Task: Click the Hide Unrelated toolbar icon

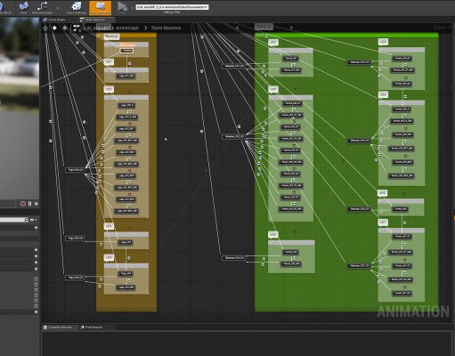Action: pos(42,7)
